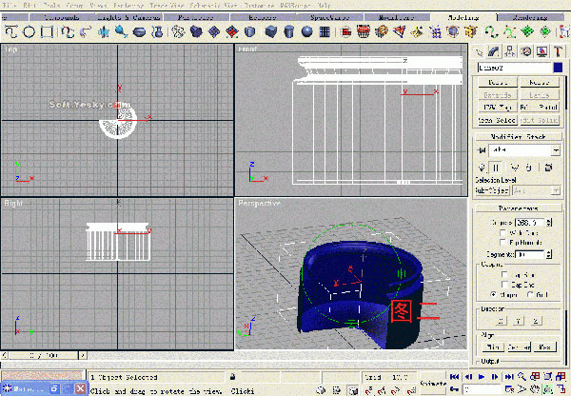Open the Create command panel tab

479,51
